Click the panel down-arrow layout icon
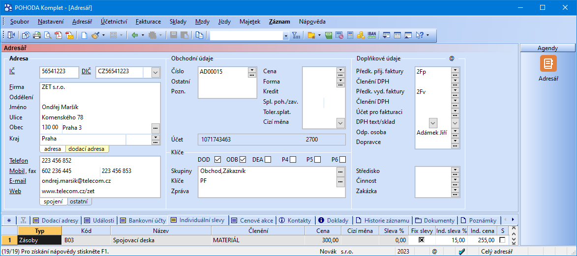The height and width of the screenshot is (256, 577). 386,35
